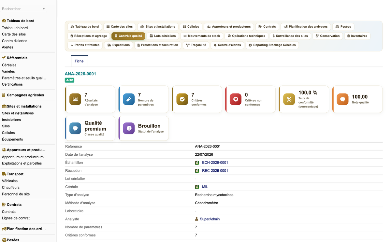Click the Tableau de bord sidebar header icon
Viewport: 391px width, 242px height.
(4, 21)
